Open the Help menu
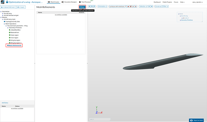This screenshot has height=122, width=207. click(x=182, y=2)
